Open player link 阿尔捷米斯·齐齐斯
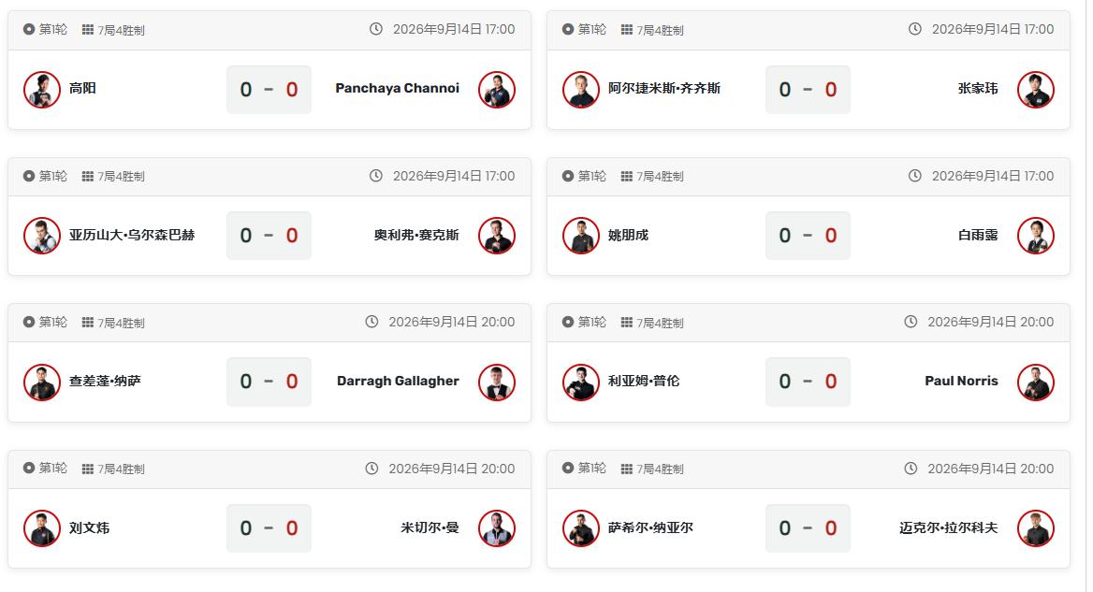1093x592 pixels. click(x=664, y=89)
